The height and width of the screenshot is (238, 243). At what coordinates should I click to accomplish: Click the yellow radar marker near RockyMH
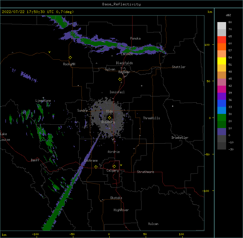click(x=70, y=58)
